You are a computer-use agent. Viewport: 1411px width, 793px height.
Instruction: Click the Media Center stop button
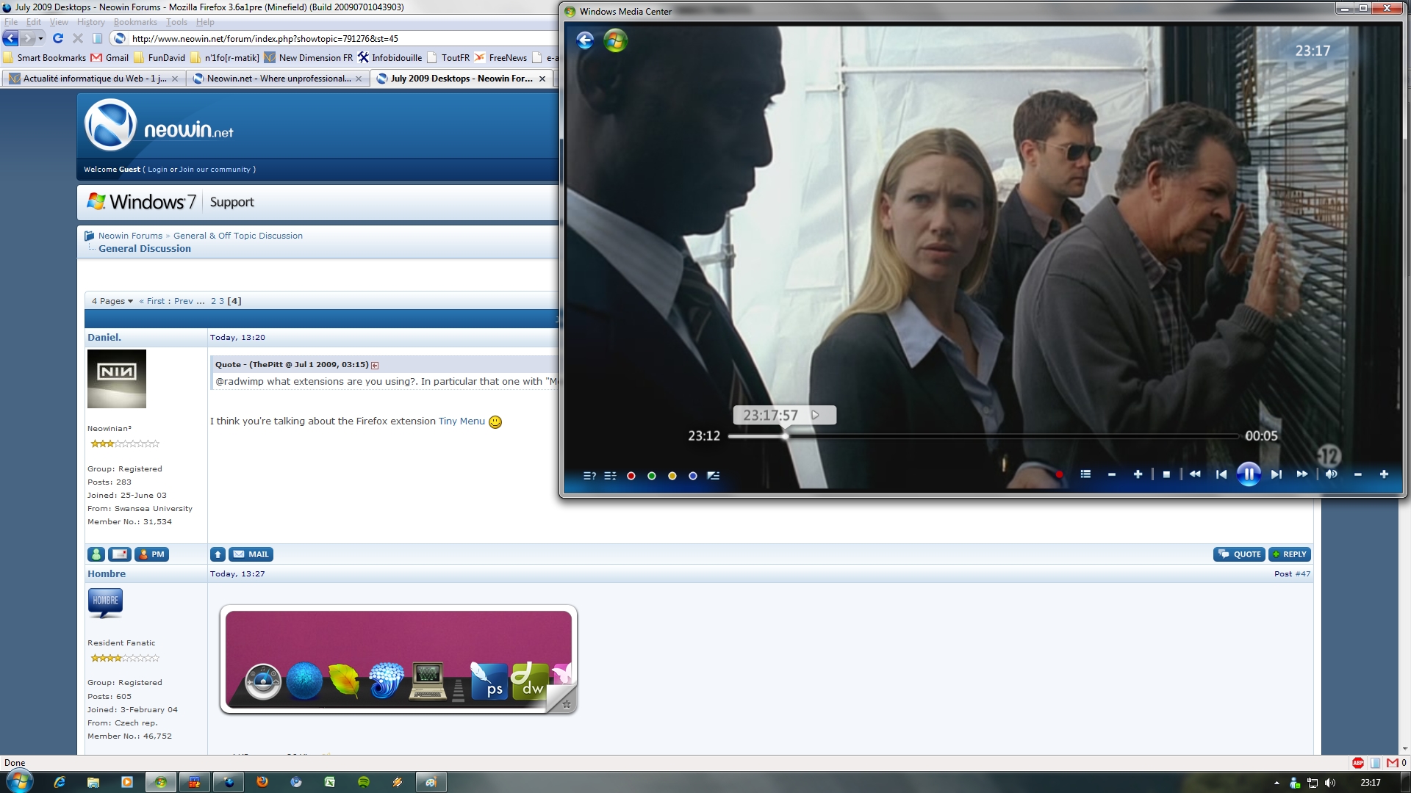click(x=1166, y=474)
